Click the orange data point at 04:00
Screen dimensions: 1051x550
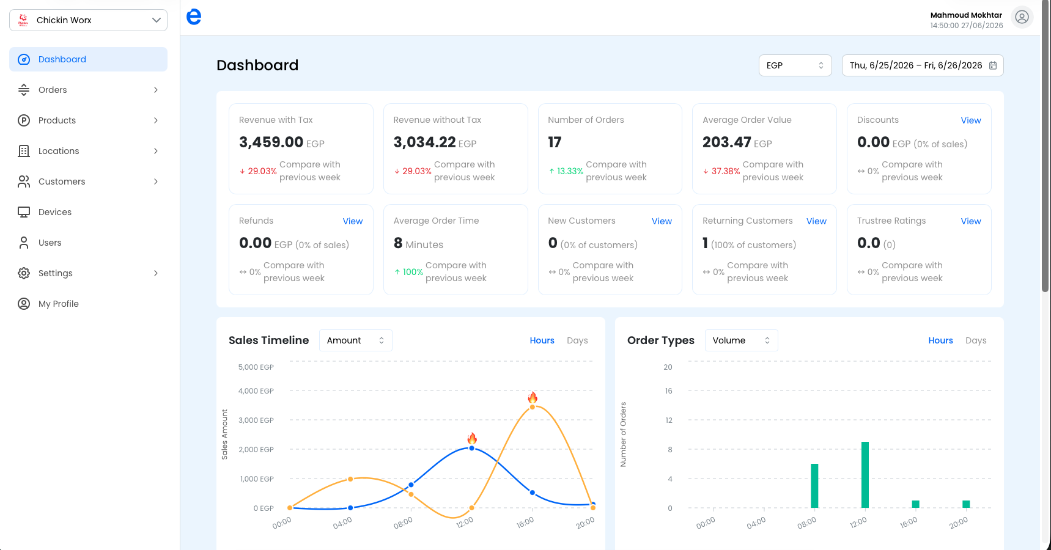[350, 479]
